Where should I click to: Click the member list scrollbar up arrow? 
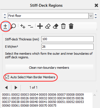click(94, 95)
